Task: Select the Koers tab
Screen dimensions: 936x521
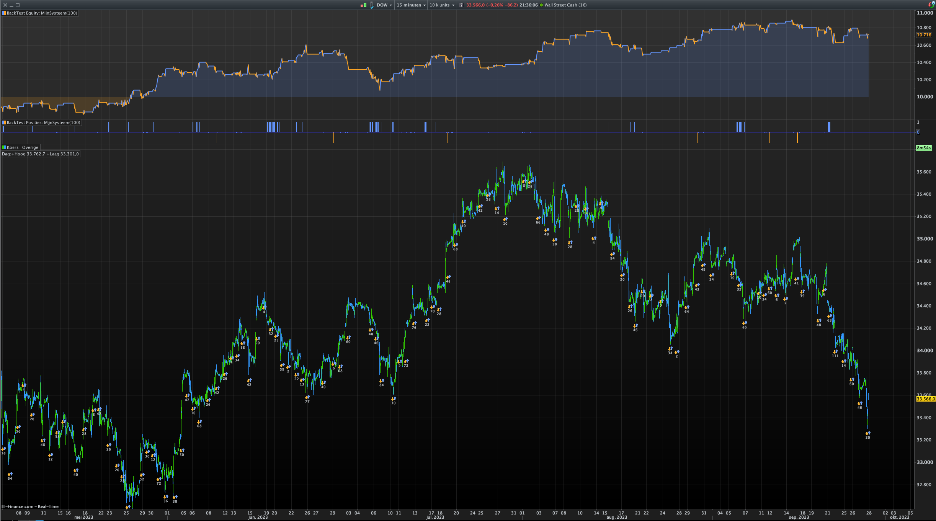Action: click(12, 147)
